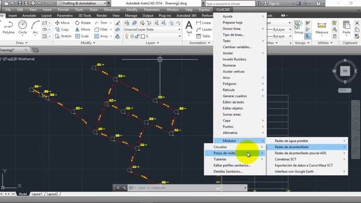The height and width of the screenshot is (203, 361).
Task: Click the Drawing2 file tab
Action: pyautogui.click(x=14, y=50)
